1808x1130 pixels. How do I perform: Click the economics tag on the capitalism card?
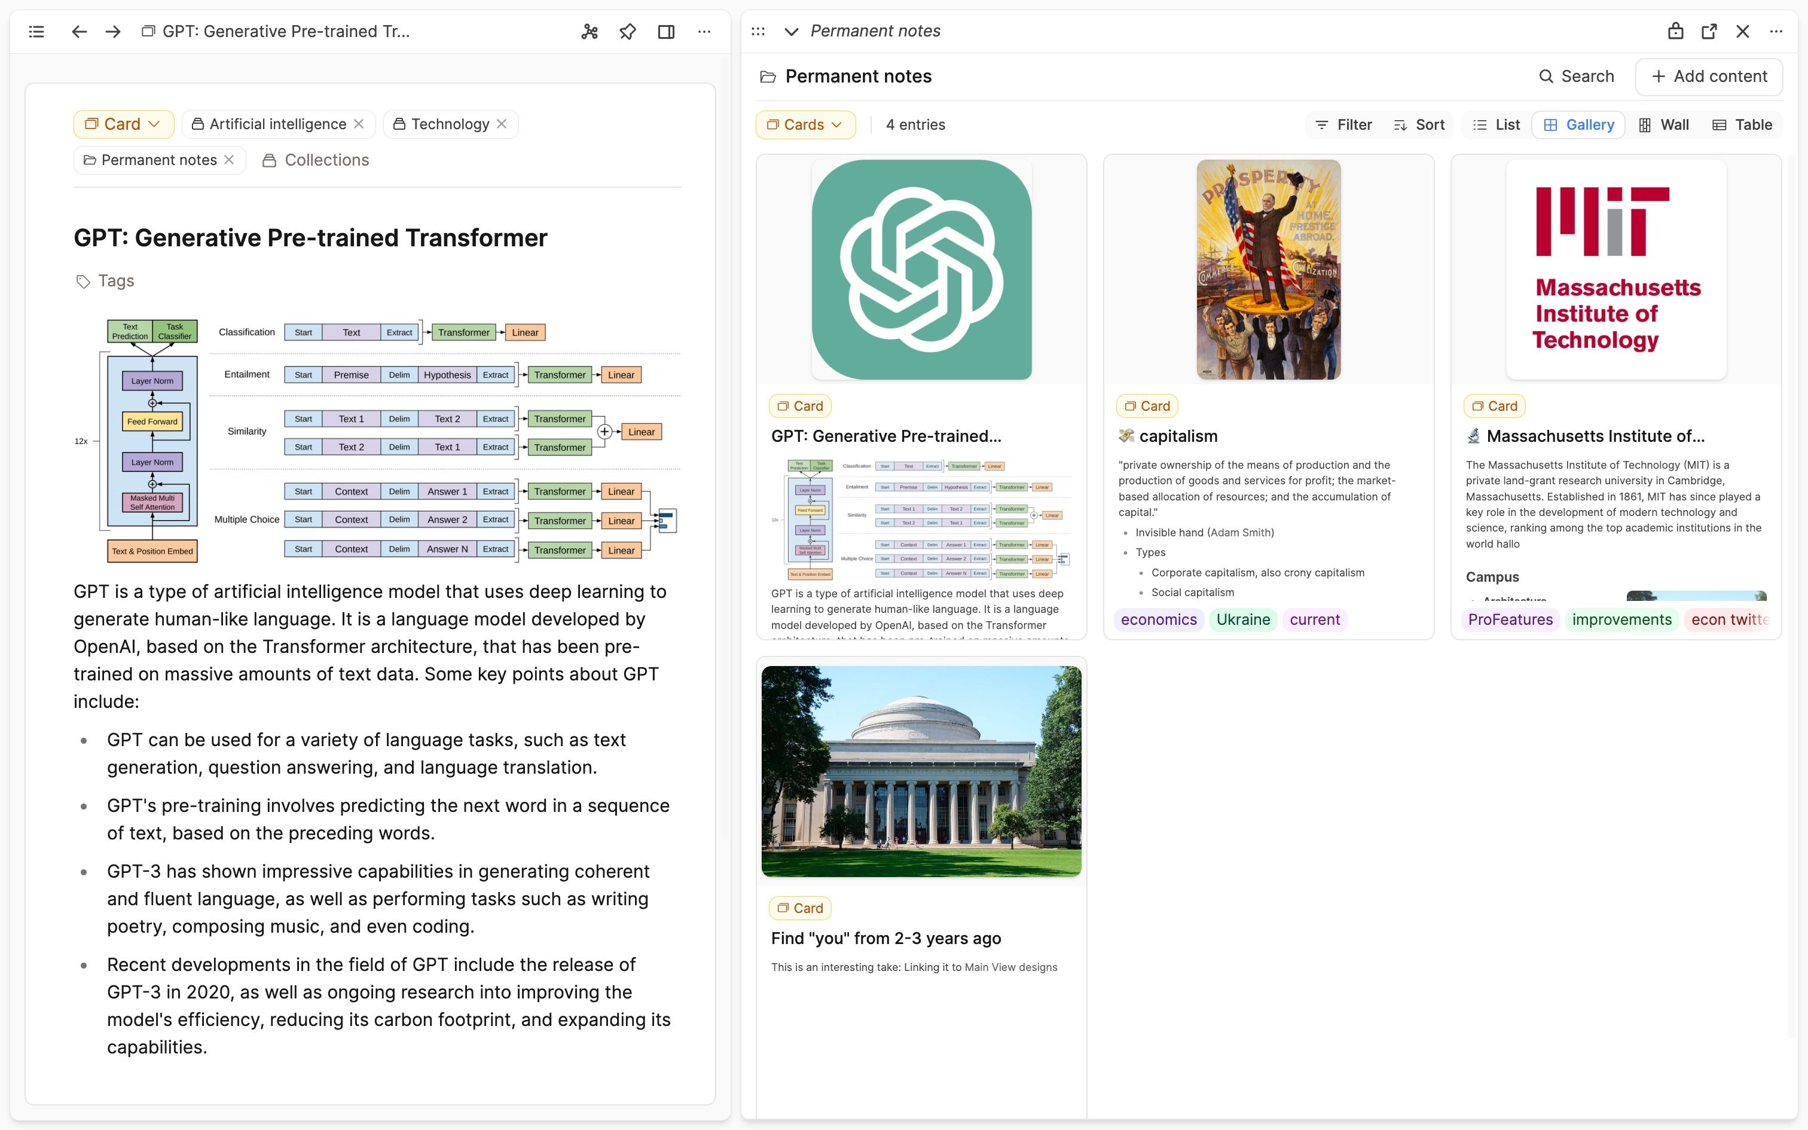[x=1158, y=619]
